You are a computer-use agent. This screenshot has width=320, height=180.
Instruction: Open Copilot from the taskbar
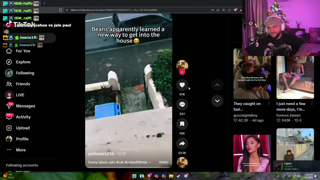point(156,176)
